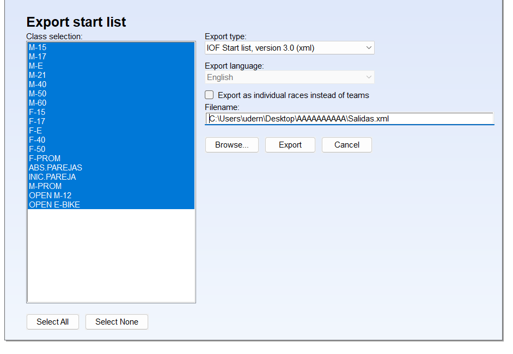
Task: Select class F-17 in the list
Action: pyautogui.click(x=111, y=121)
